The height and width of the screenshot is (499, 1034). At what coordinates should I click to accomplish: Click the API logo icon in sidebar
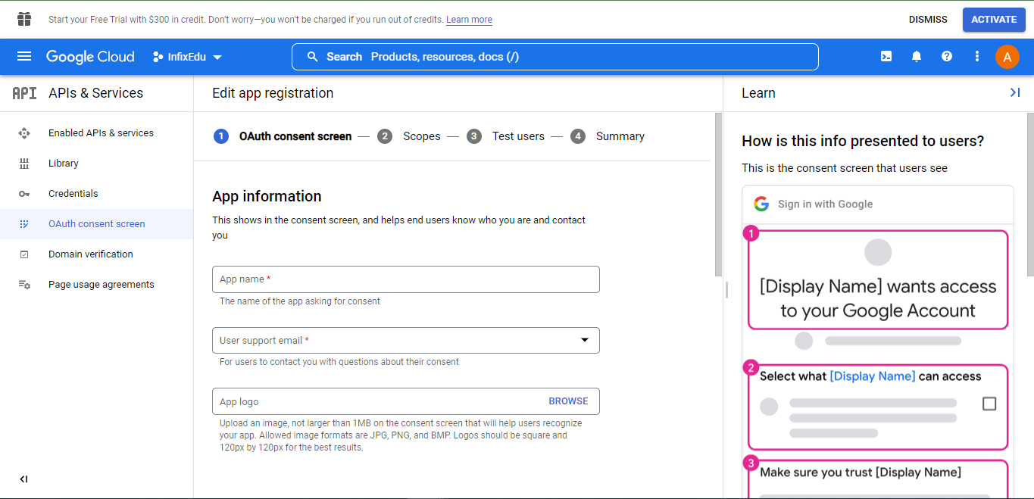24,93
